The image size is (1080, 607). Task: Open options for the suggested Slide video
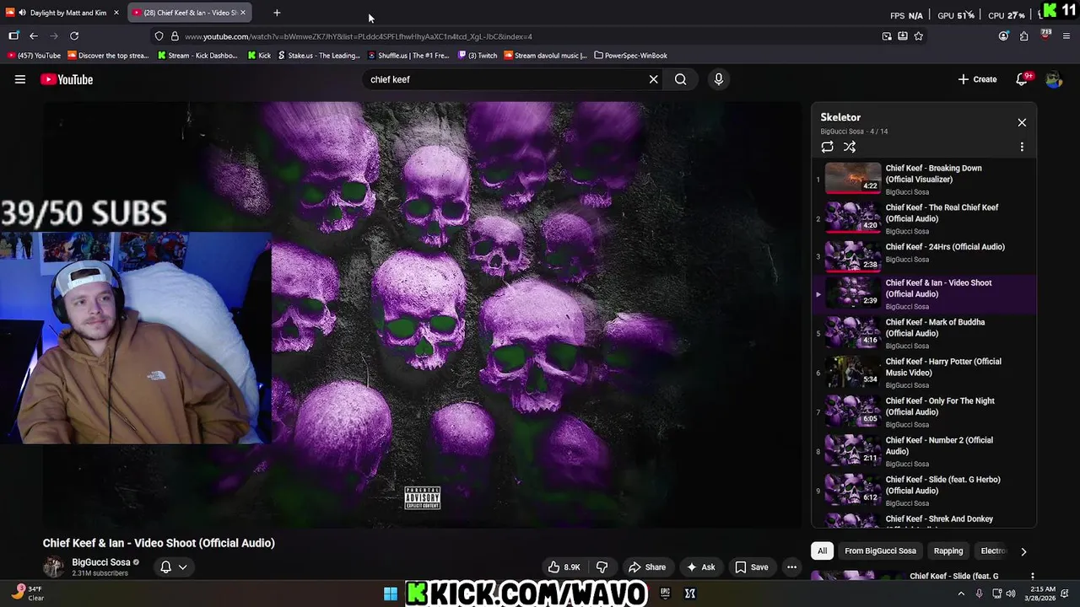coord(1032,577)
